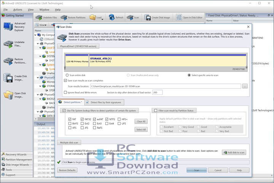
Task: Open the Window menu
Action: click(44, 10)
